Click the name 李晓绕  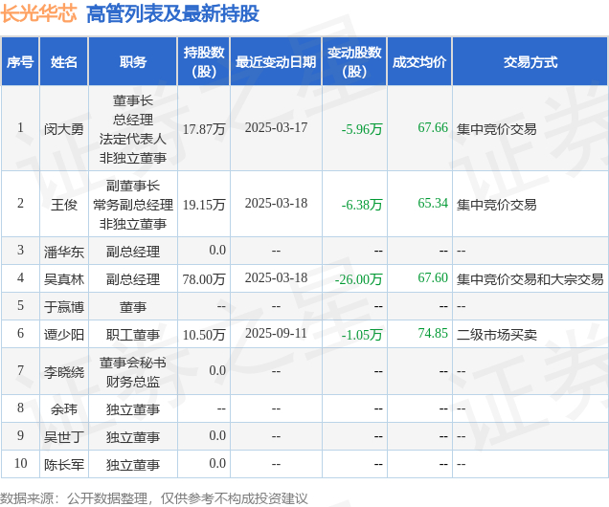click(x=64, y=372)
